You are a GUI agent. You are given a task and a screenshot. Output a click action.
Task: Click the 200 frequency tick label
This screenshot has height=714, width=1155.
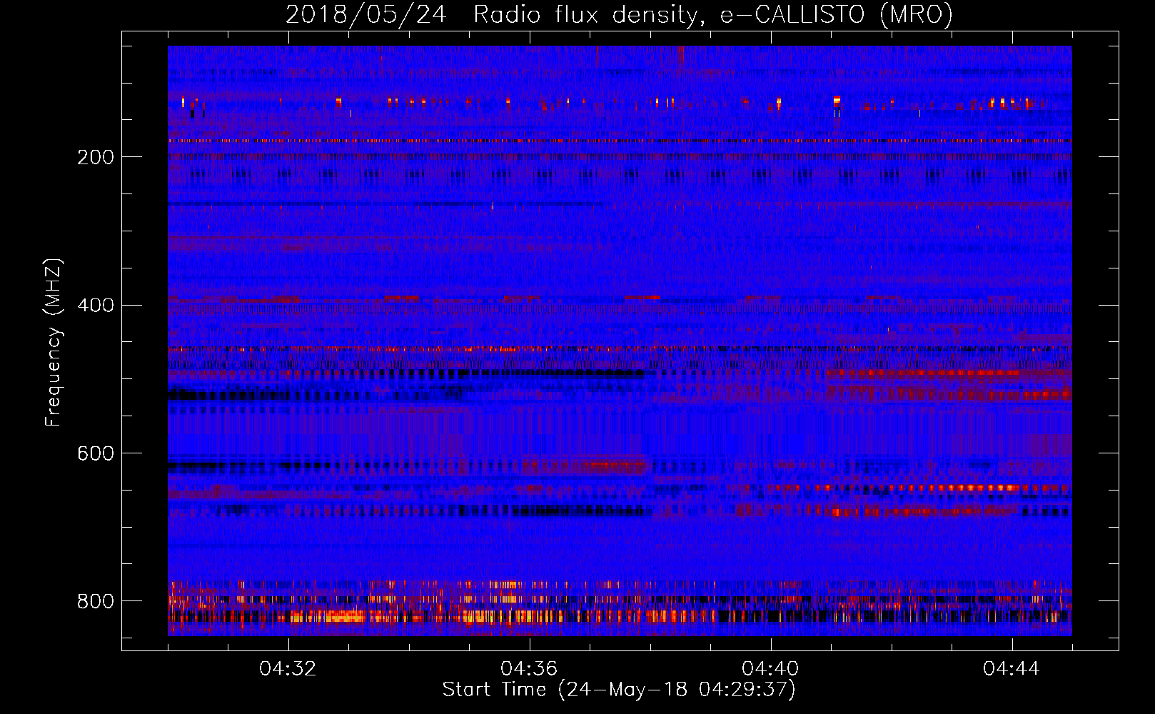(x=96, y=157)
